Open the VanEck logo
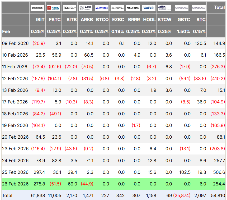Screen dimensions: 227x200 pyautogui.click(x=149, y=8)
